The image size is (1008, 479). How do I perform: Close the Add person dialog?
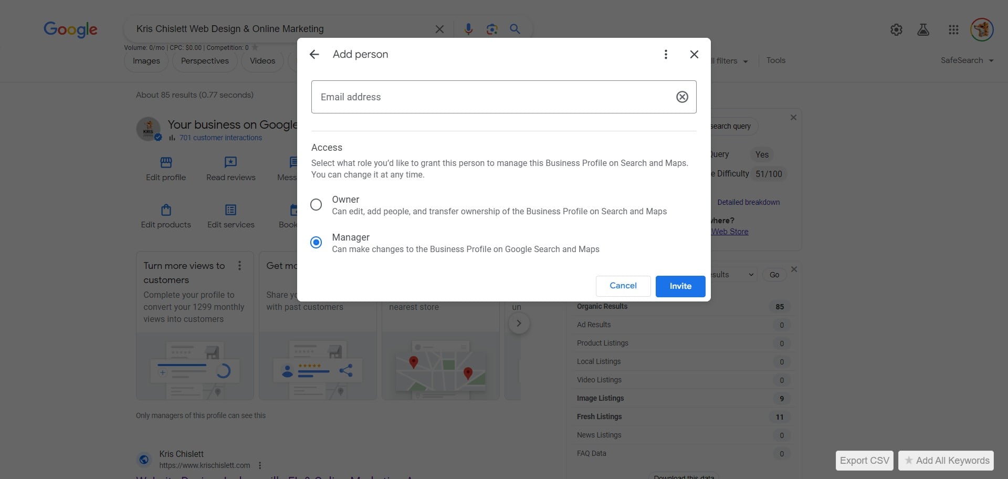[x=694, y=55]
